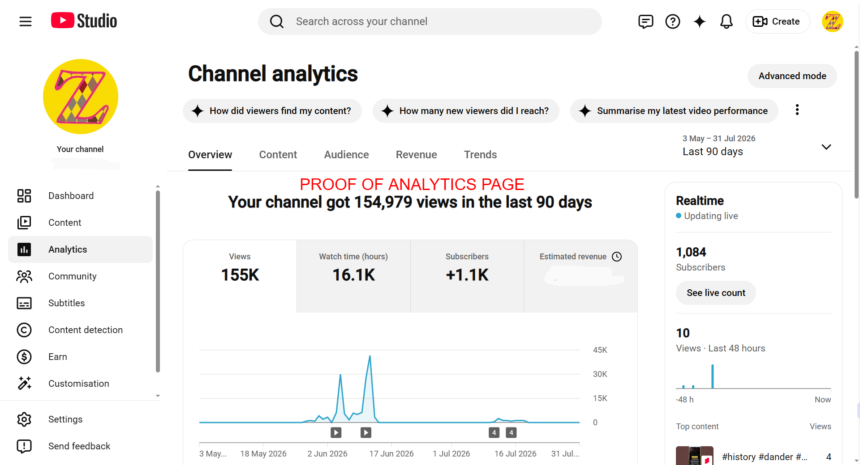Image resolution: width=860 pixels, height=465 pixels.
Task: Click the '3 May – 31 Jul 2026' date text
Action: coord(719,139)
